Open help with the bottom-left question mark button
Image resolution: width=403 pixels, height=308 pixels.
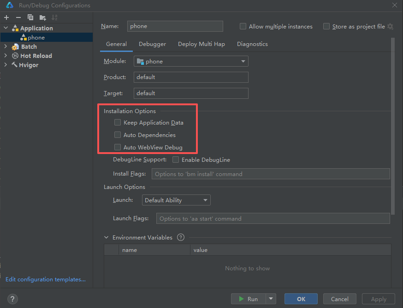(x=13, y=299)
